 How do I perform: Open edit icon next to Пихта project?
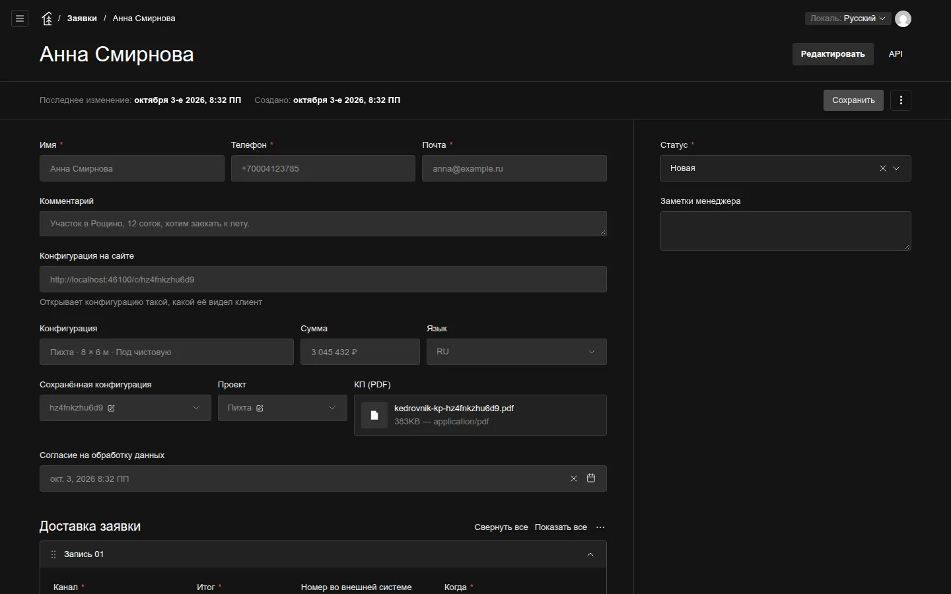coord(260,408)
